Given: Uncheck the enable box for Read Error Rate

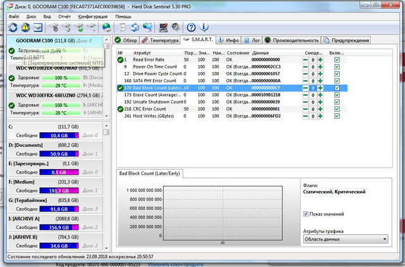Looking at the screenshot, I should click(337, 60).
